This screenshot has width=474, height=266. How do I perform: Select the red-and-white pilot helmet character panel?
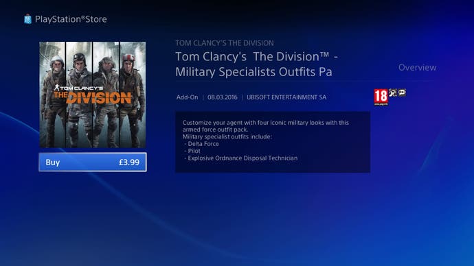coord(133,95)
